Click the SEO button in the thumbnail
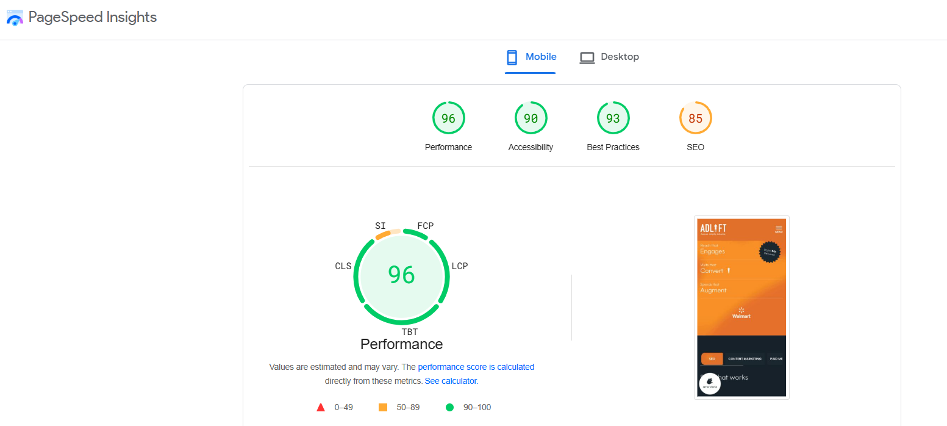This screenshot has height=426, width=947. coord(712,359)
